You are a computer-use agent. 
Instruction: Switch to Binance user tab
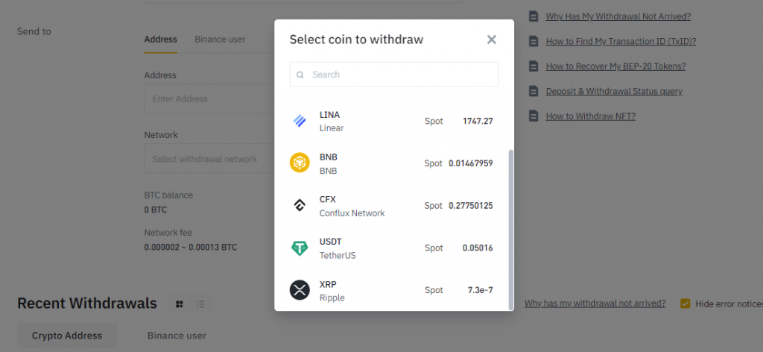pos(220,39)
